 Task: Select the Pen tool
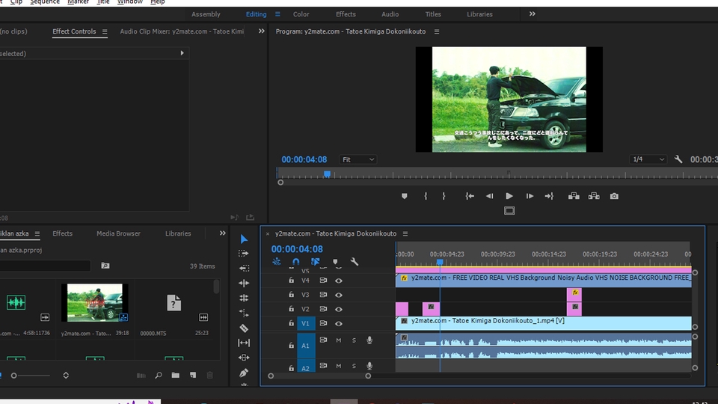pyautogui.click(x=244, y=373)
